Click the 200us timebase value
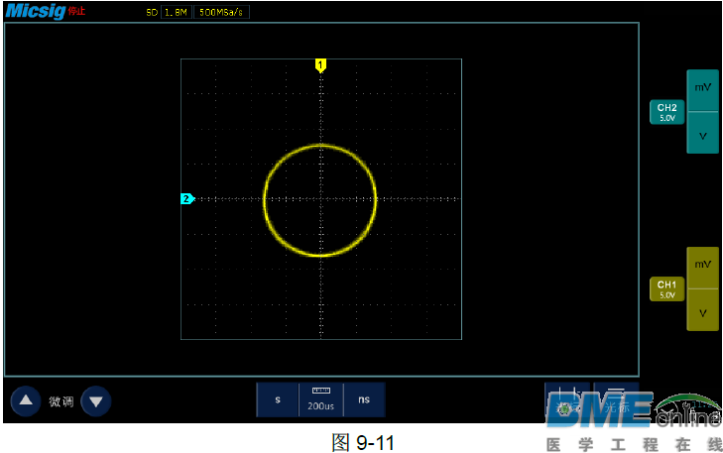This screenshot has height=453, width=723. click(x=320, y=405)
